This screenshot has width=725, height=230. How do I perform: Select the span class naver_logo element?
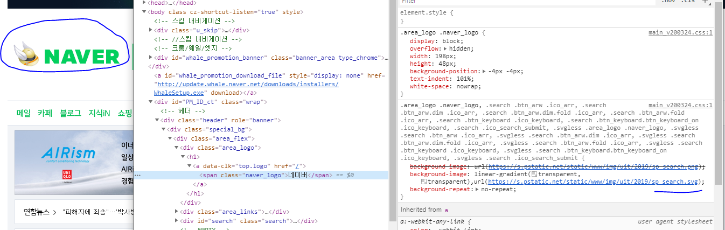tap(264, 175)
